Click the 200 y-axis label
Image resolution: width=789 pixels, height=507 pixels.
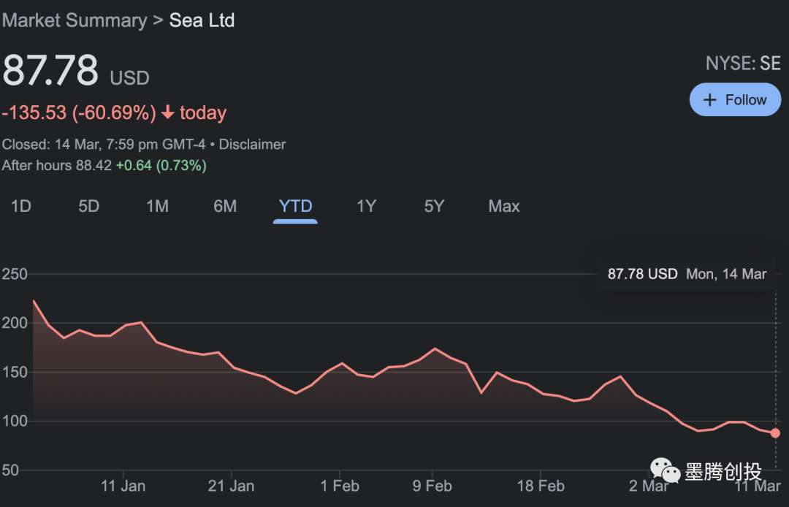click(15, 323)
